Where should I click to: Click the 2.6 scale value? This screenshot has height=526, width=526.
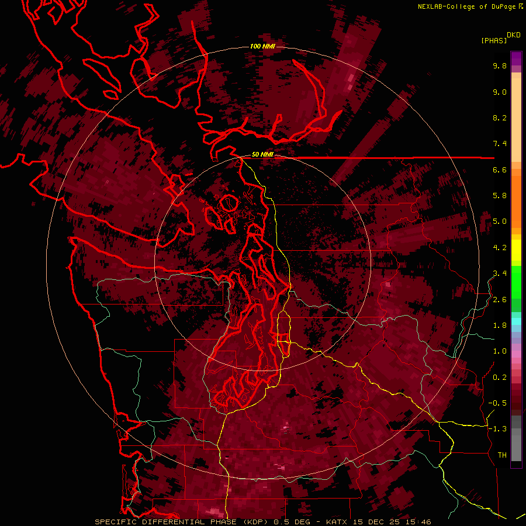click(x=500, y=300)
